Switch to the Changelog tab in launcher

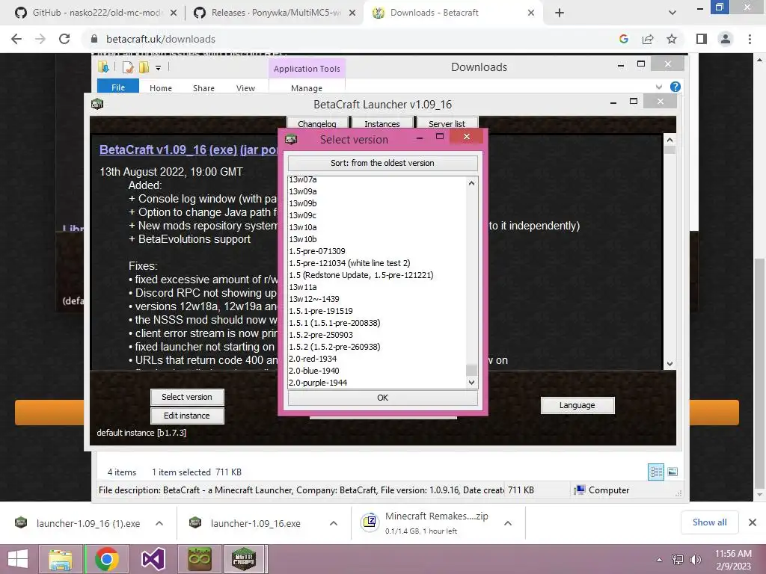pyautogui.click(x=317, y=123)
